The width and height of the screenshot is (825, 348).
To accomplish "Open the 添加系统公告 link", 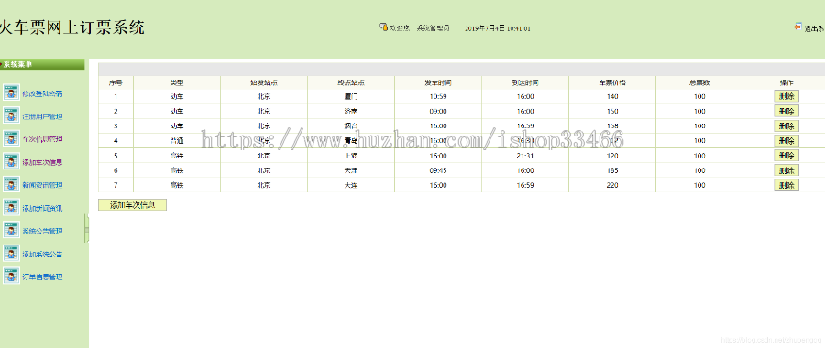I will [x=42, y=255].
